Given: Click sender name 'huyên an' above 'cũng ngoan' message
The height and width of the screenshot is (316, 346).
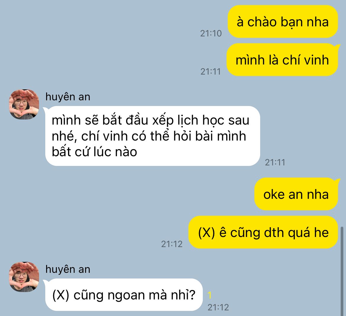Looking at the screenshot, I should [x=68, y=269].
